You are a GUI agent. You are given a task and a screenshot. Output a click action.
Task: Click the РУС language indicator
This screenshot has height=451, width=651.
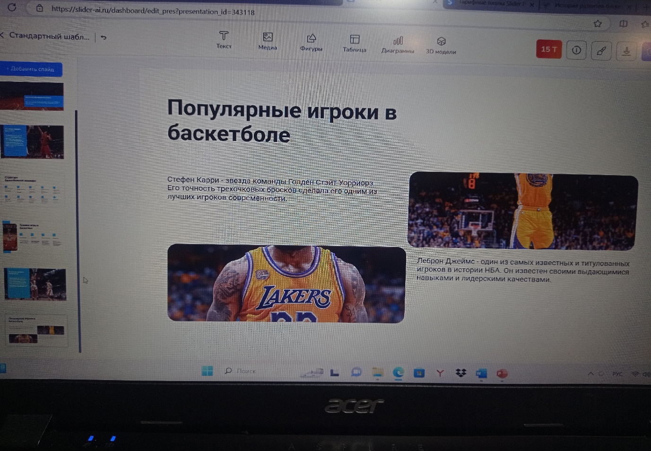pyautogui.click(x=617, y=374)
